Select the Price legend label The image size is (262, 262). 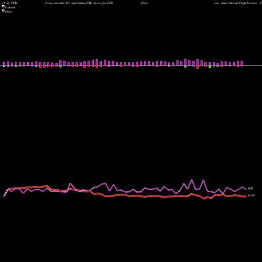8,12
